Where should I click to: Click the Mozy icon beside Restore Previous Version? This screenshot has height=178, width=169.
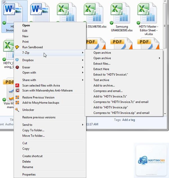[17, 97]
